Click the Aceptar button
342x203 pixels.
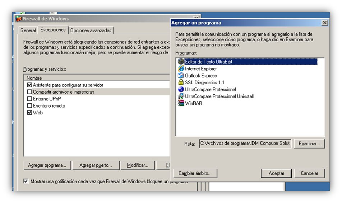[276, 173]
